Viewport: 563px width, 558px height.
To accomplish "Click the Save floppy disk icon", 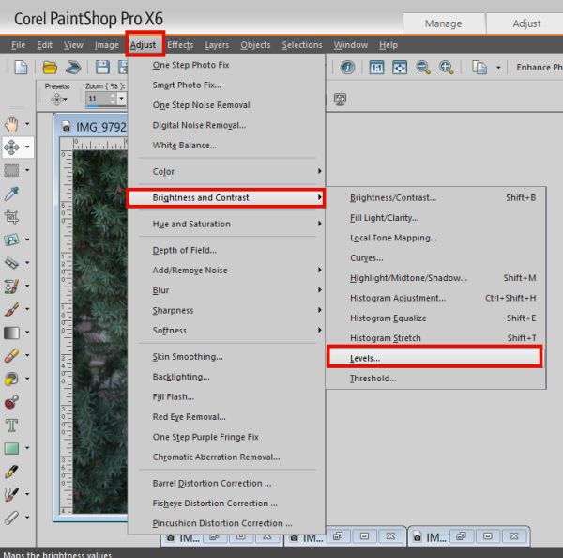I will coord(102,68).
